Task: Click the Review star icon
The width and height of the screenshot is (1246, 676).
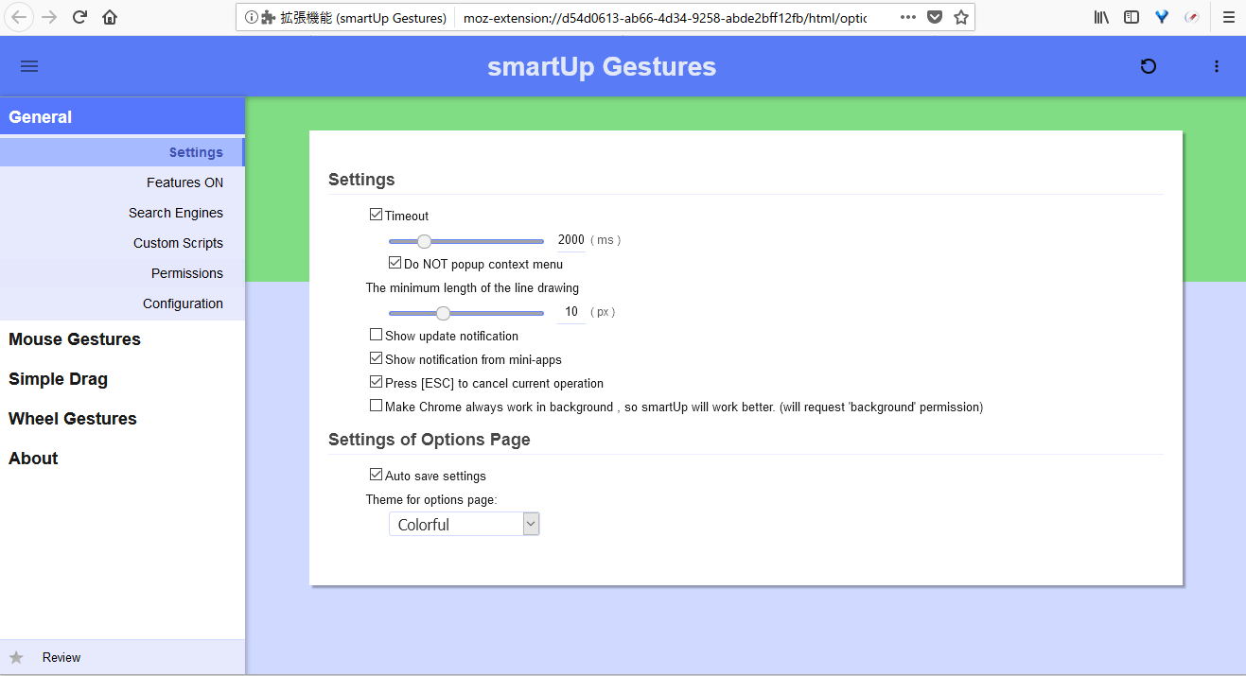Action: pos(16,657)
